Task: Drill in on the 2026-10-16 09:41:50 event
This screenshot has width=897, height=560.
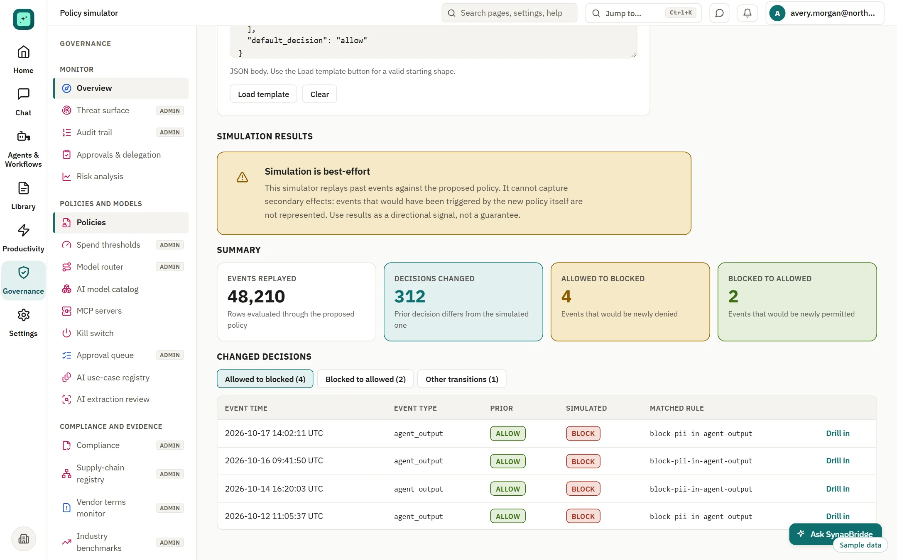Action: [838, 461]
